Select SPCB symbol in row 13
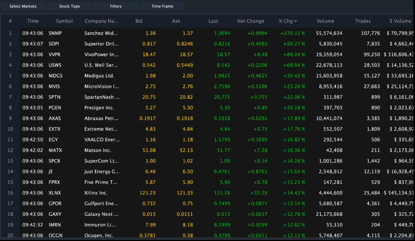415x241 pixels. coord(54,161)
